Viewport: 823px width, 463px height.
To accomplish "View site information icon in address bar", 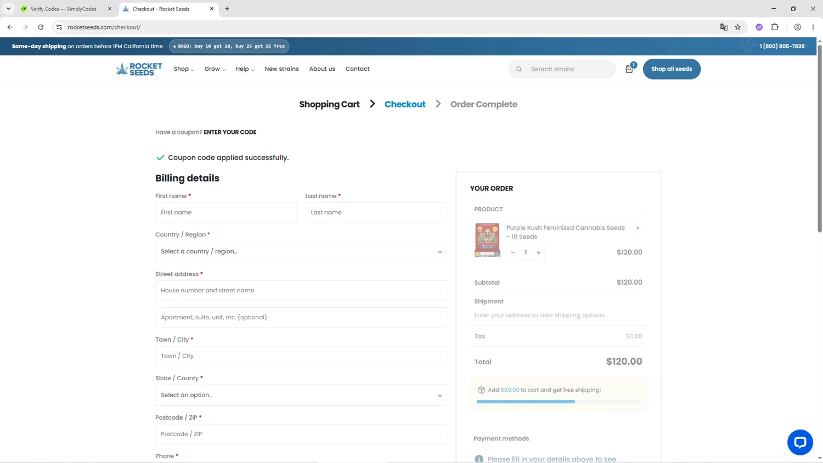I will pyautogui.click(x=59, y=27).
